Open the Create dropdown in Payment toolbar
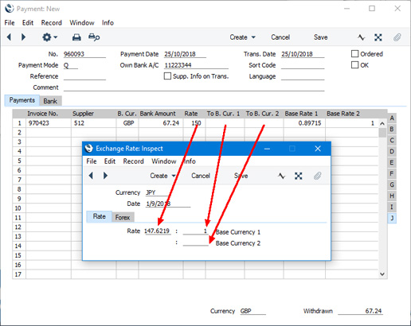 coord(242,37)
